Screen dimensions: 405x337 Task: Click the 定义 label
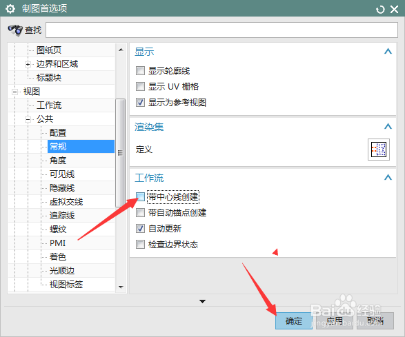pos(144,150)
